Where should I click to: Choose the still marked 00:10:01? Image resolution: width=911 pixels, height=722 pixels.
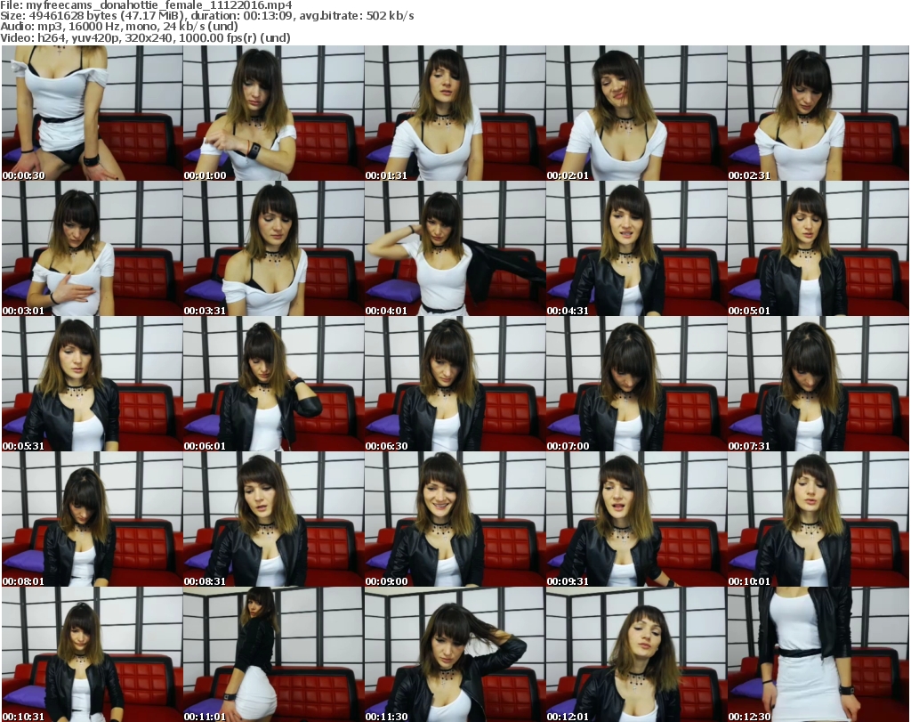pos(818,519)
